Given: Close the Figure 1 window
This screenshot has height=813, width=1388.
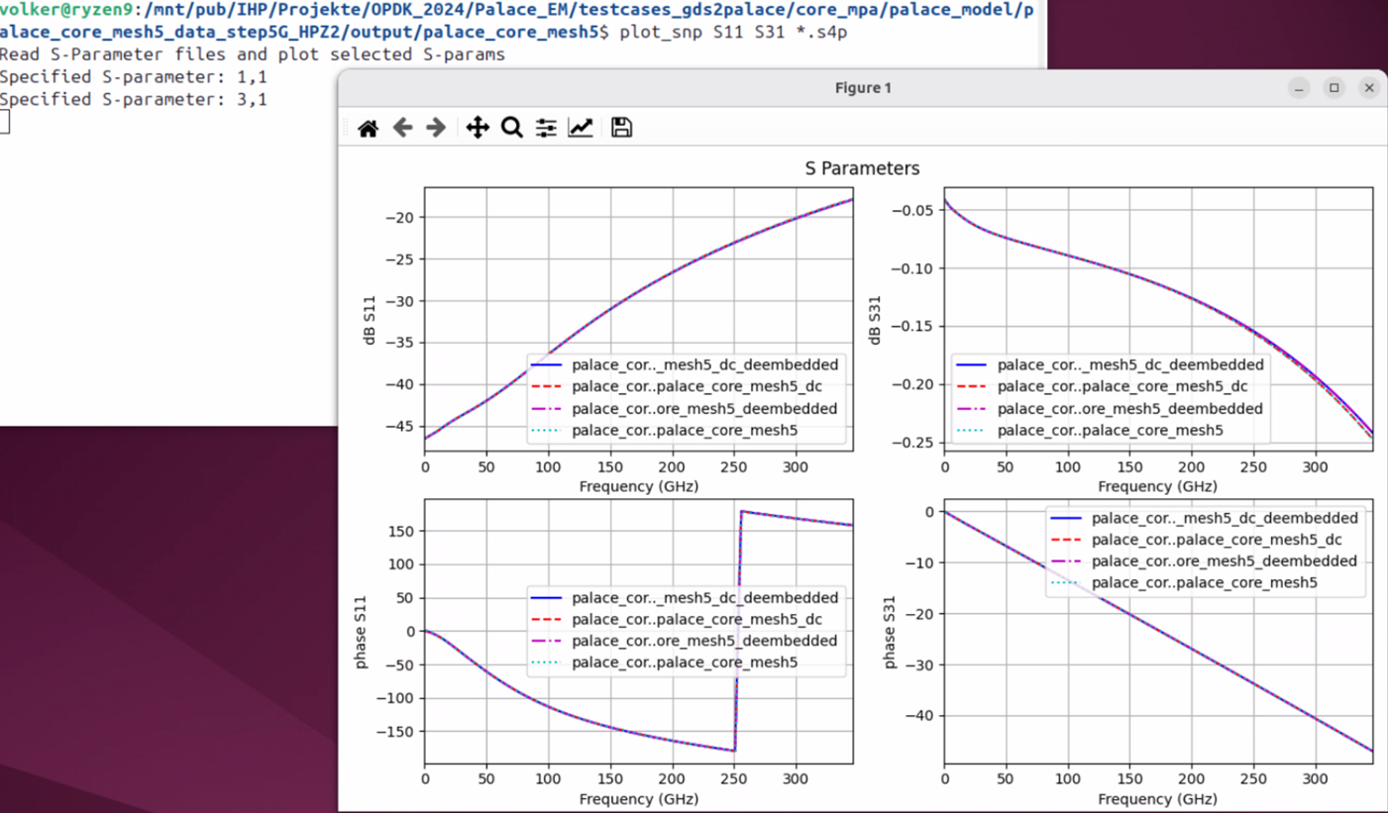Looking at the screenshot, I should [1369, 88].
